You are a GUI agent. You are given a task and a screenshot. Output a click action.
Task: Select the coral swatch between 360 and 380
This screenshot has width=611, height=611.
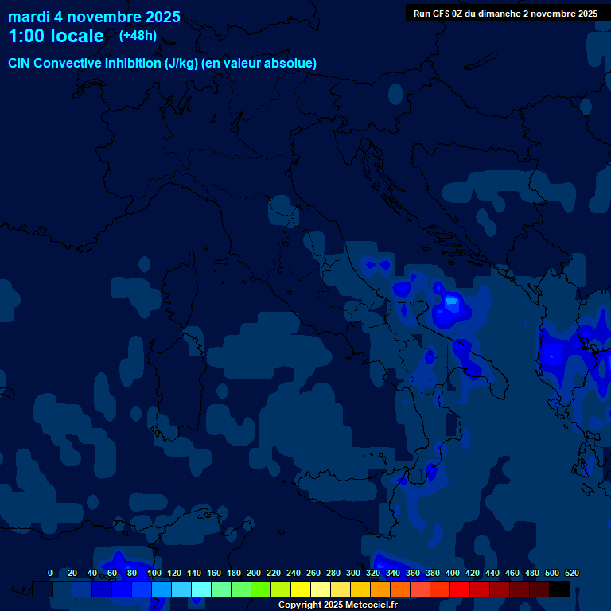[x=420, y=590]
